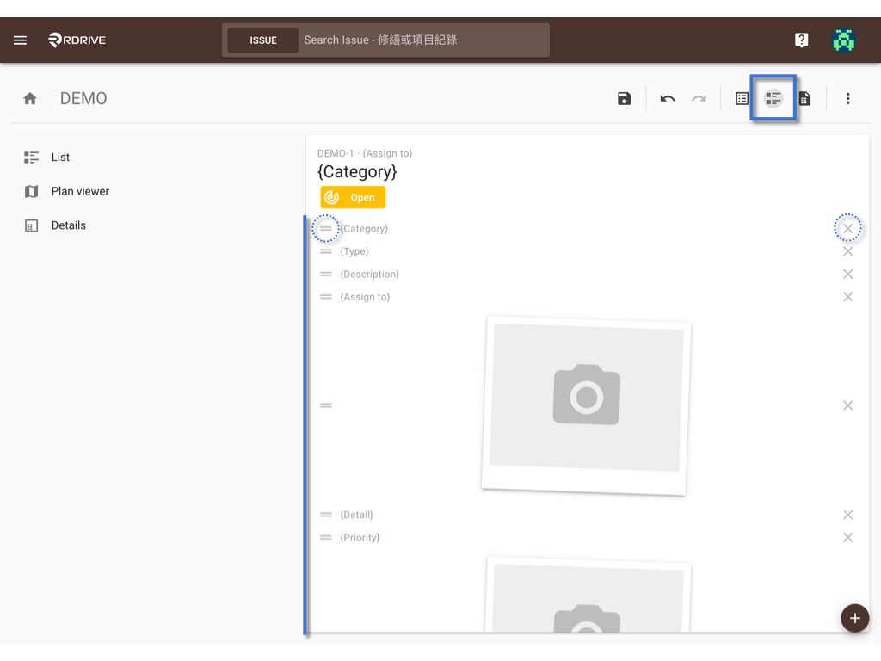Remove the {Description} field row

pyautogui.click(x=847, y=274)
